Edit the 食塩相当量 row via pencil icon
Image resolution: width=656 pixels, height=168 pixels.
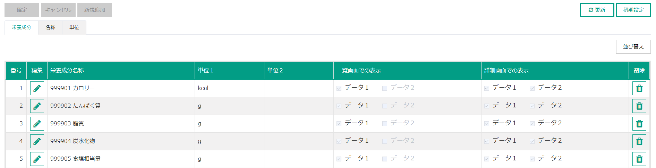coord(37,159)
